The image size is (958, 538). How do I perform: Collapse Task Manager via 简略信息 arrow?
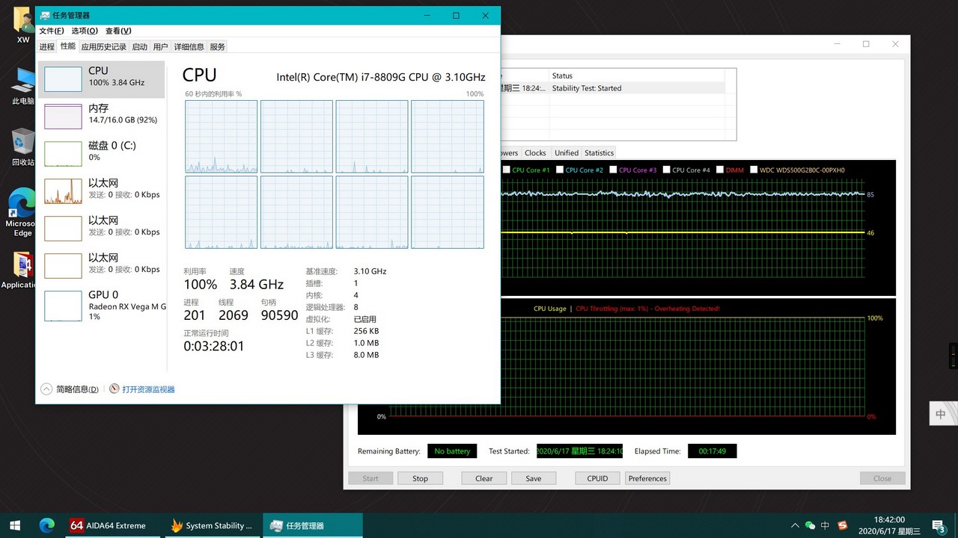[x=46, y=389]
